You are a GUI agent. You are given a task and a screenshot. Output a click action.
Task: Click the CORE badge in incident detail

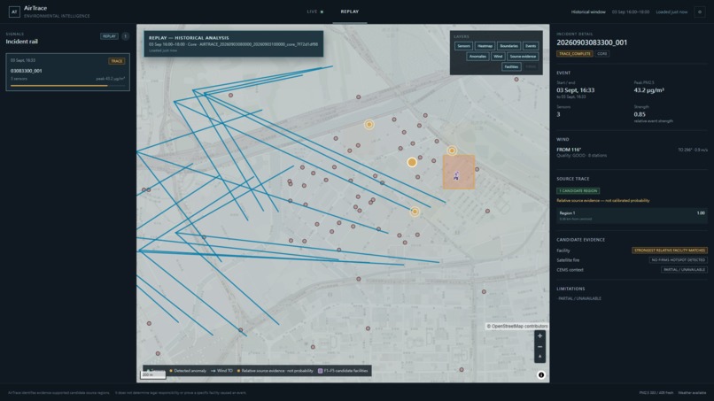pos(602,54)
